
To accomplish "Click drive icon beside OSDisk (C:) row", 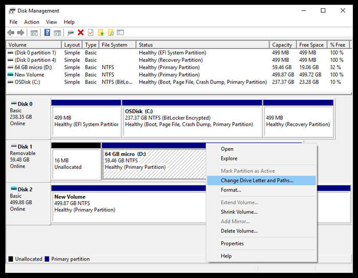I will (x=10, y=82).
